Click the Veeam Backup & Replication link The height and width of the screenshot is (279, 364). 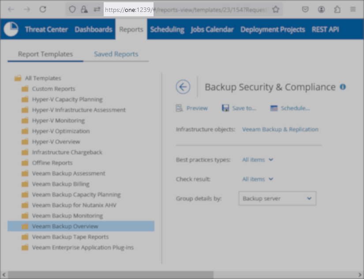(x=280, y=129)
